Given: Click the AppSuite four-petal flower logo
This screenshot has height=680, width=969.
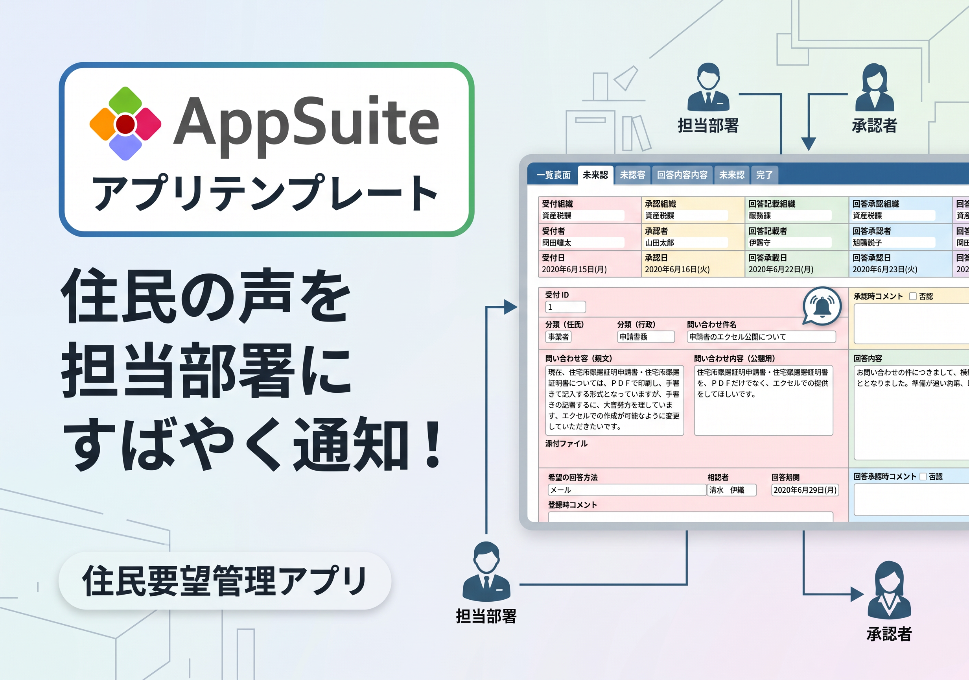Looking at the screenshot, I should point(125,124).
